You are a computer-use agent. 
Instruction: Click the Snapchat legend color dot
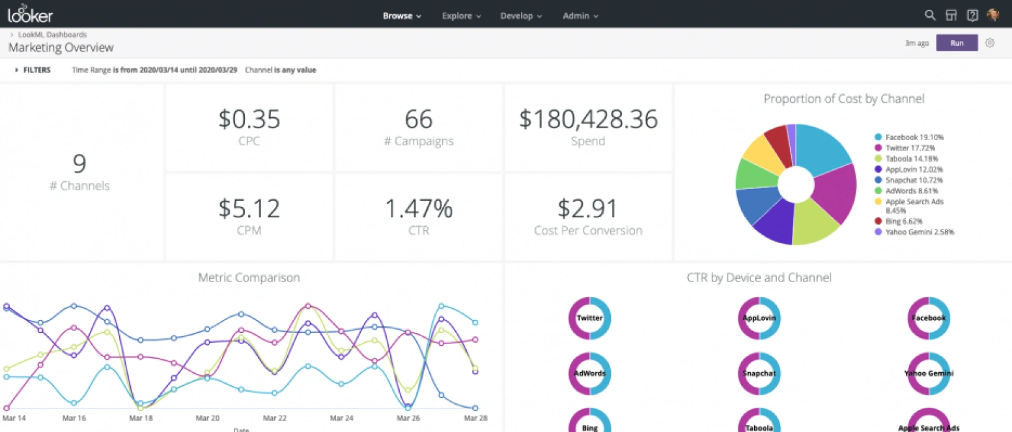[x=878, y=180]
